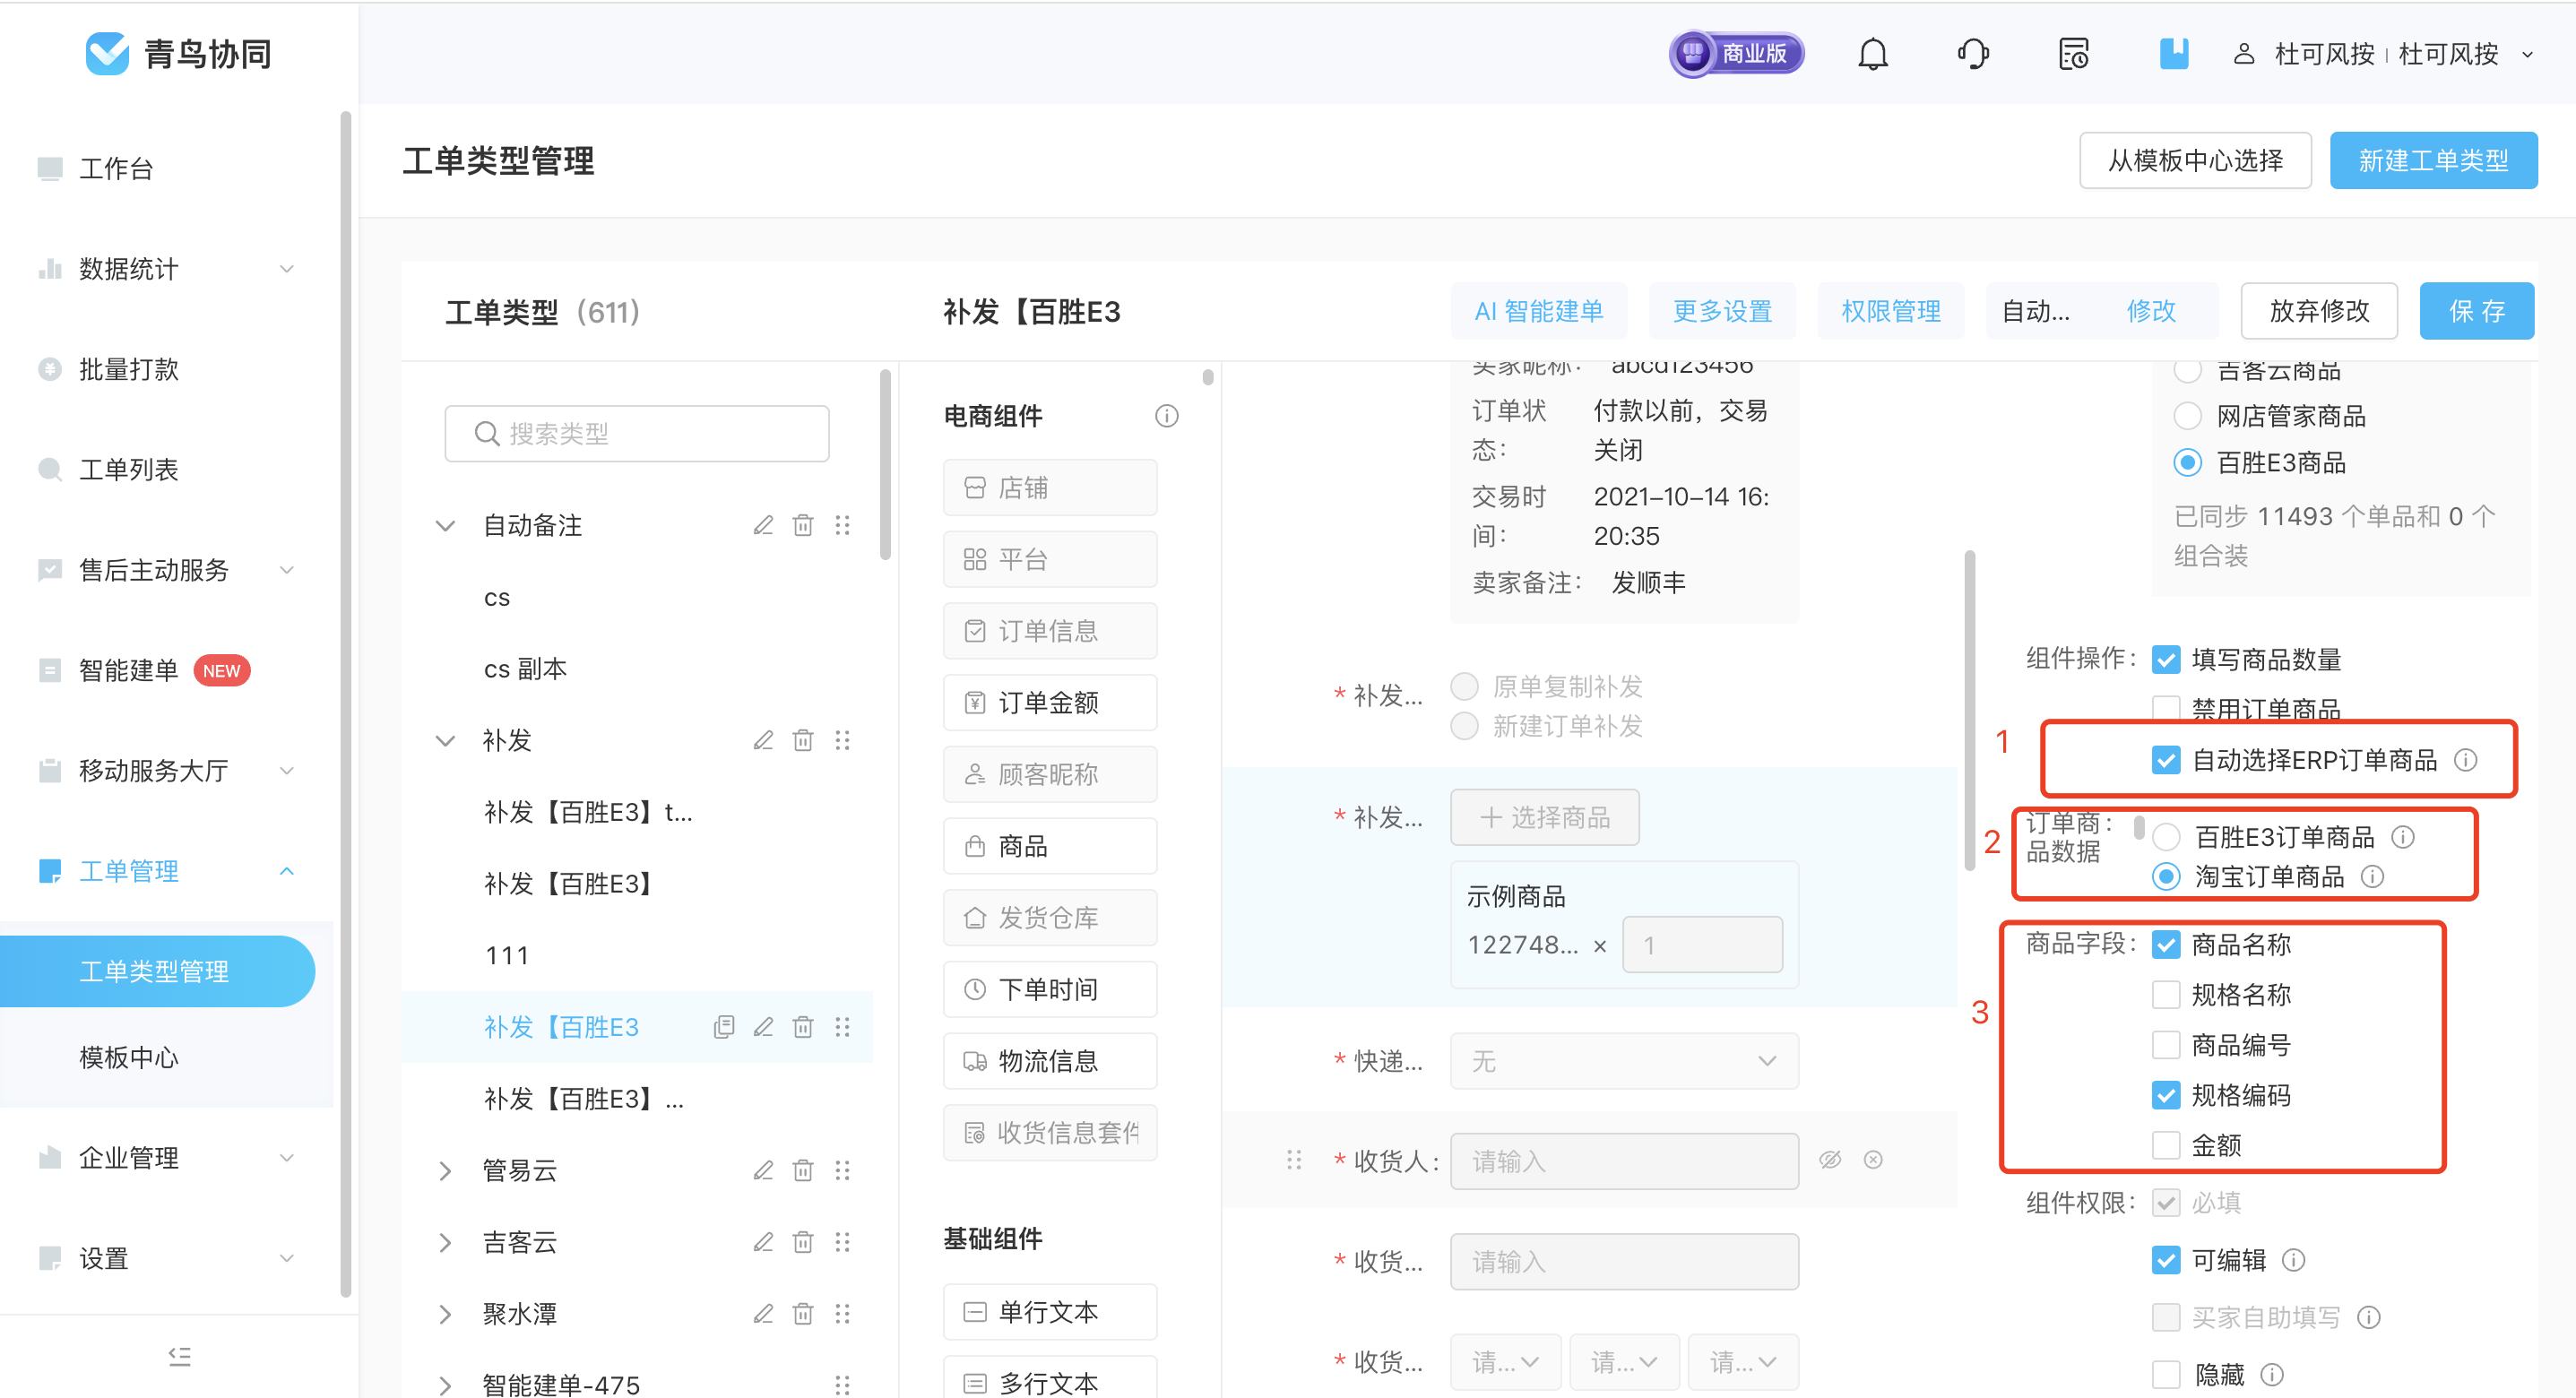
Task: Open the task schedule icon in header
Action: [x=2073, y=54]
